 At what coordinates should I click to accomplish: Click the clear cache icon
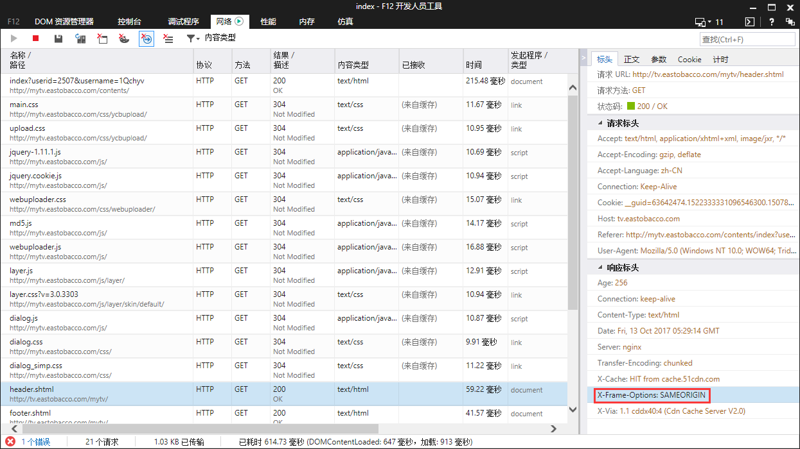click(102, 38)
